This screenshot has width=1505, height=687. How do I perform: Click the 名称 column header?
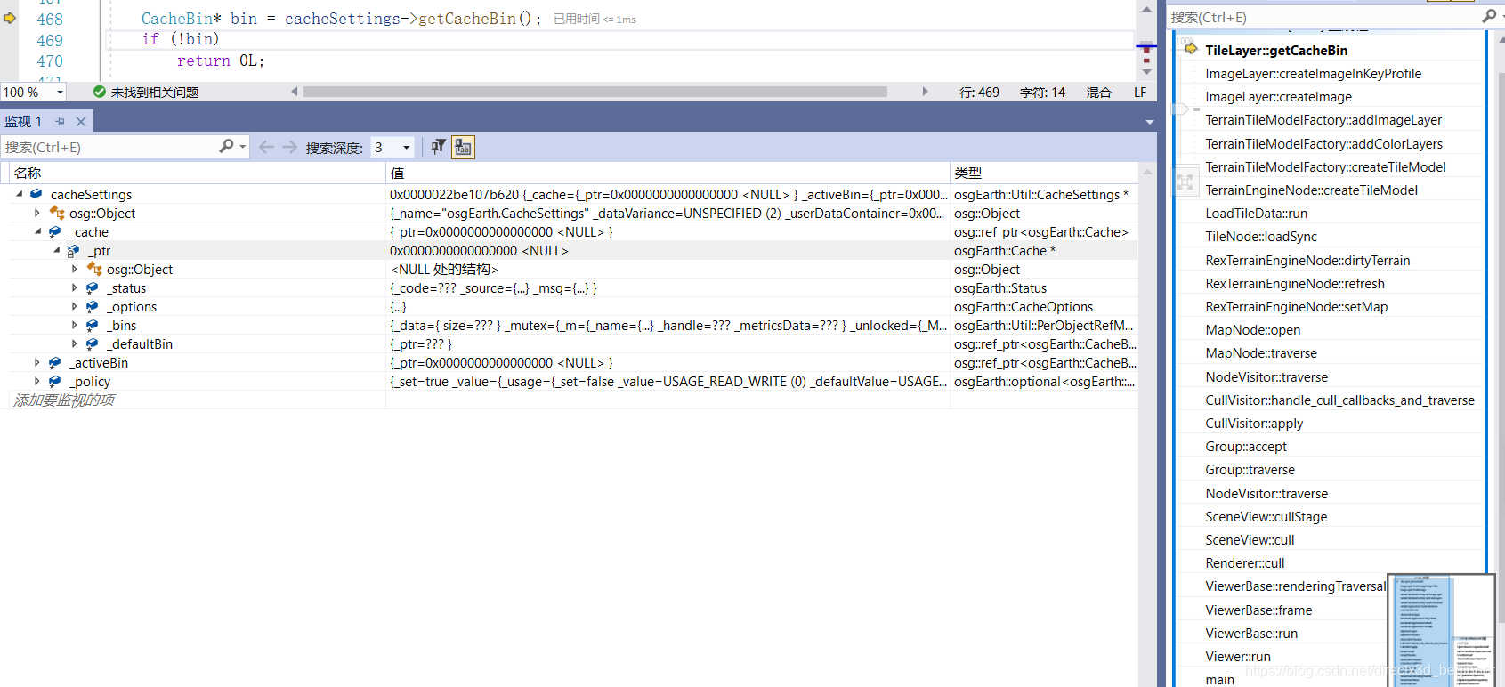pyautogui.click(x=198, y=173)
